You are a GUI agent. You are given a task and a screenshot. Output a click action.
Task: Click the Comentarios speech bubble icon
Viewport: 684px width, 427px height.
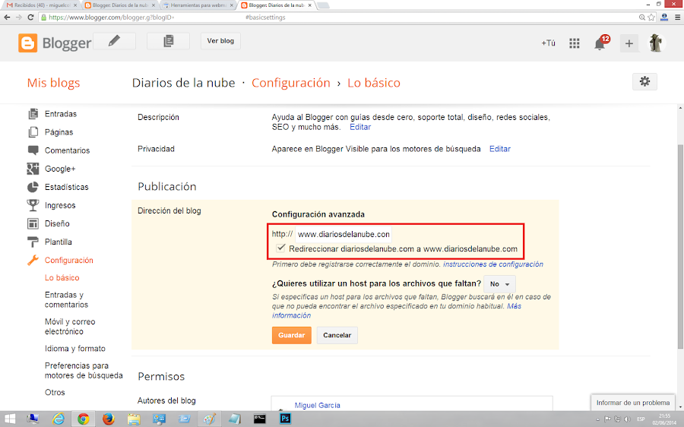(33, 150)
